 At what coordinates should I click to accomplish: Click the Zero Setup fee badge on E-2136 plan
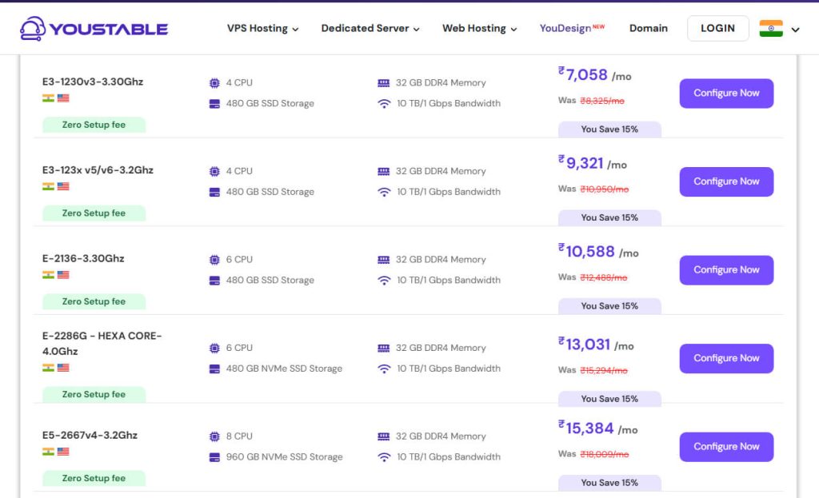coord(94,301)
